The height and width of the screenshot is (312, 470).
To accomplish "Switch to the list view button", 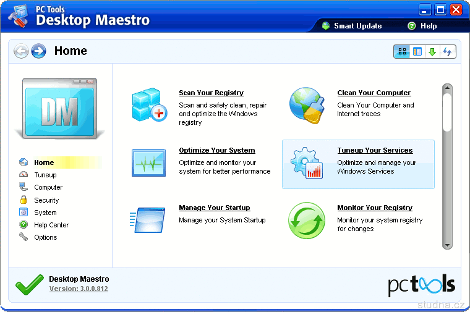I will click(x=417, y=52).
